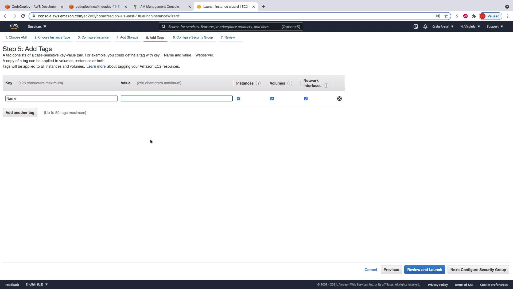
Task: Click the Instances info icon
Action: coord(258,83)
